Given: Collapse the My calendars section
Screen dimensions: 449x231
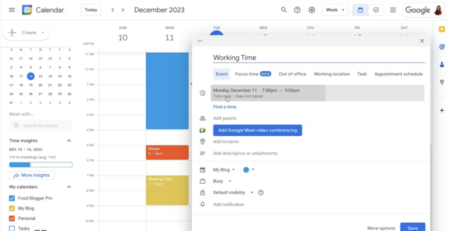Looking at the screenshot, I should (x=69, y=187).
